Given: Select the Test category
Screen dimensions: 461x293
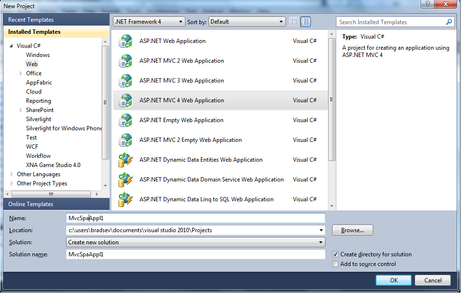Looking at the screenshot, I should (x=31, y=138).
